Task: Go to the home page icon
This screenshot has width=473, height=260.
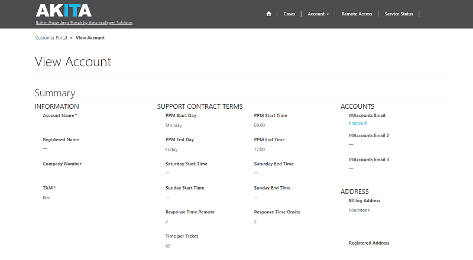Action: point(269,14)
